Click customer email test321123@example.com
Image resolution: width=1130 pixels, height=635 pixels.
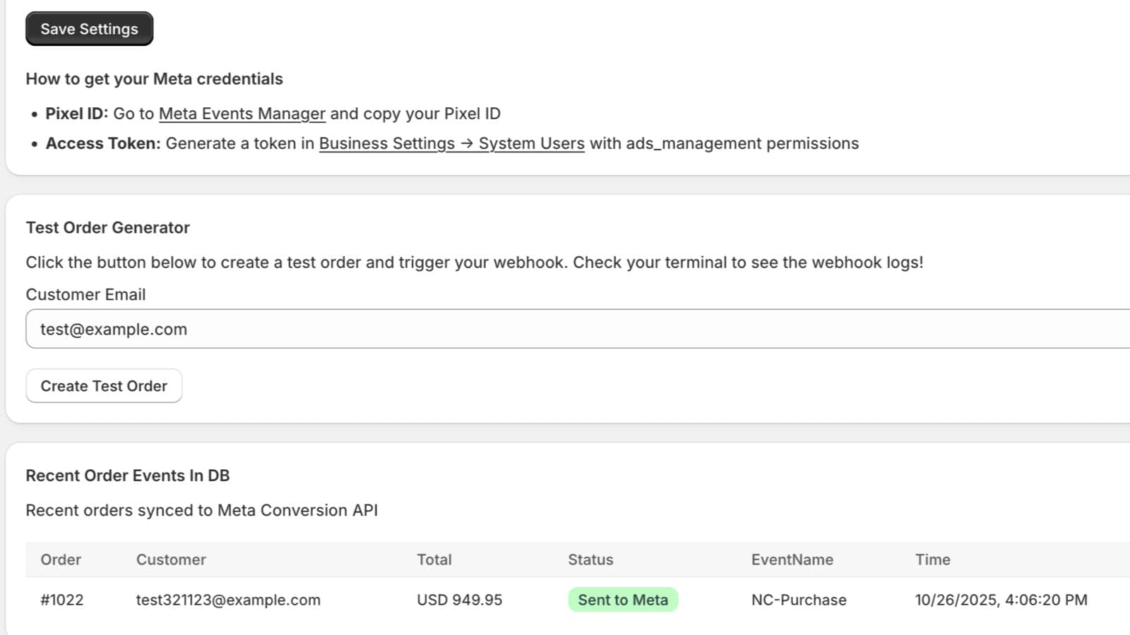pos(228,600)
